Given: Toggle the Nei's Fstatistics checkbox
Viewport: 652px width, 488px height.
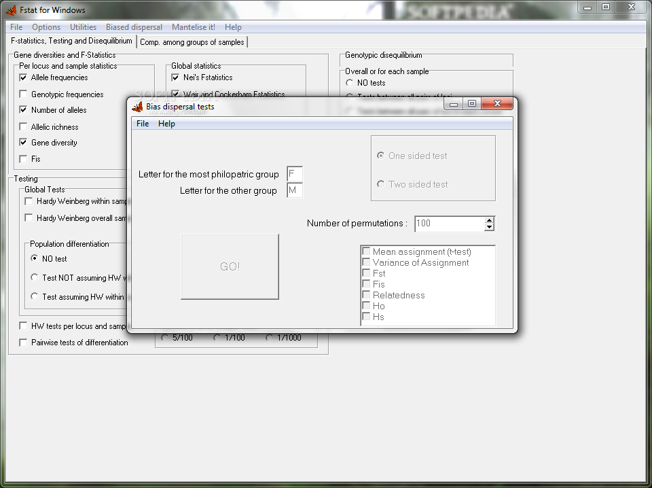Looking at the screenshot, I should [x=175, y=77].
